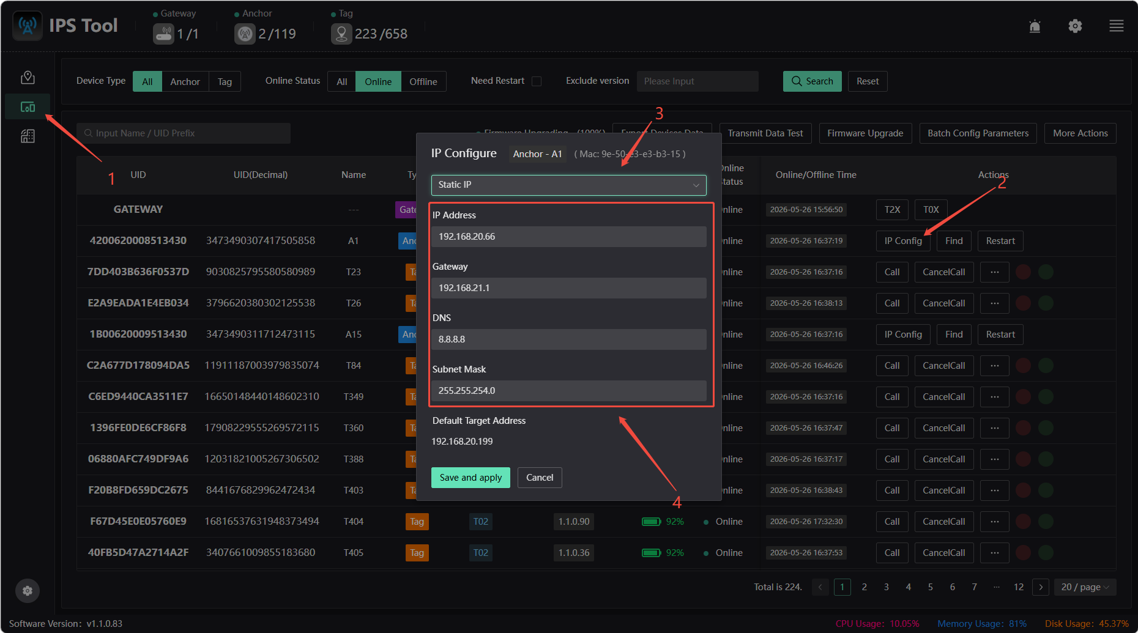Click T0X on the GATEWAY row
The width and height of the screenshot is (1138, 633).
tap(931, 209)
